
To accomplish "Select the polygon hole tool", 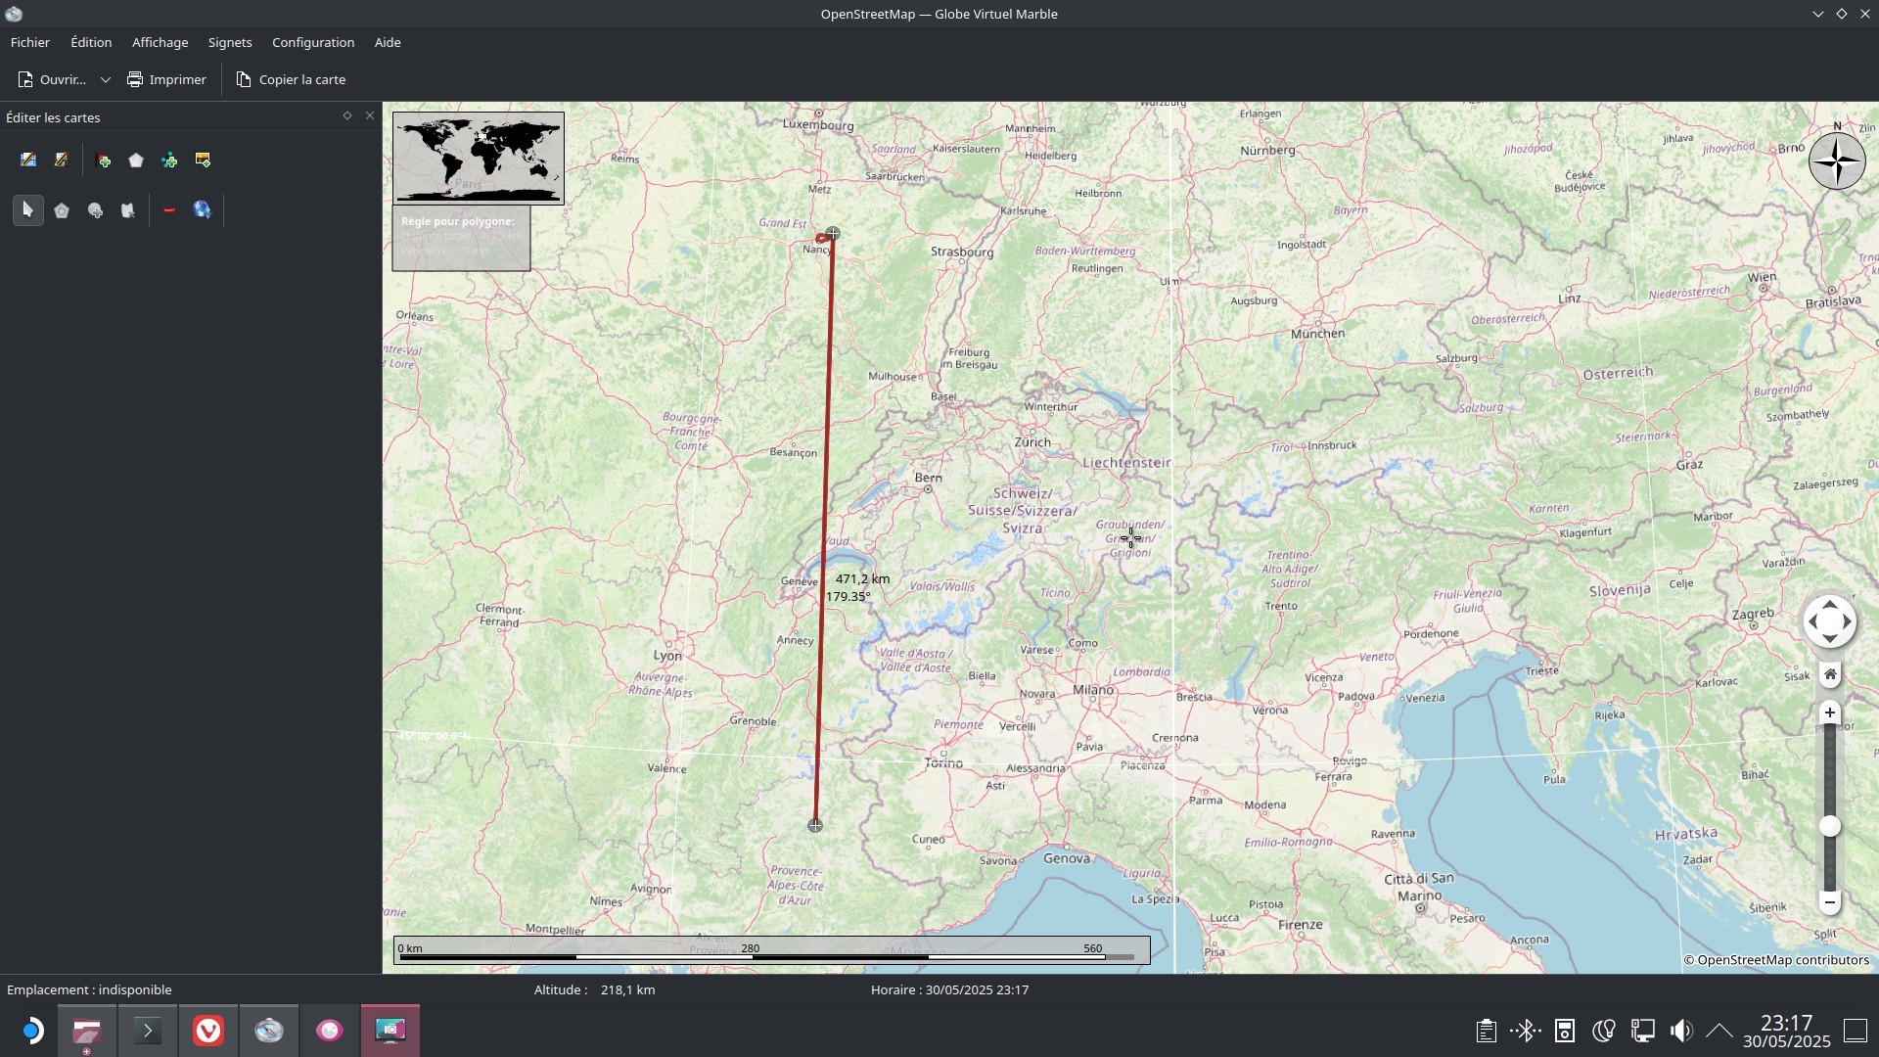I will pos(62,209).
